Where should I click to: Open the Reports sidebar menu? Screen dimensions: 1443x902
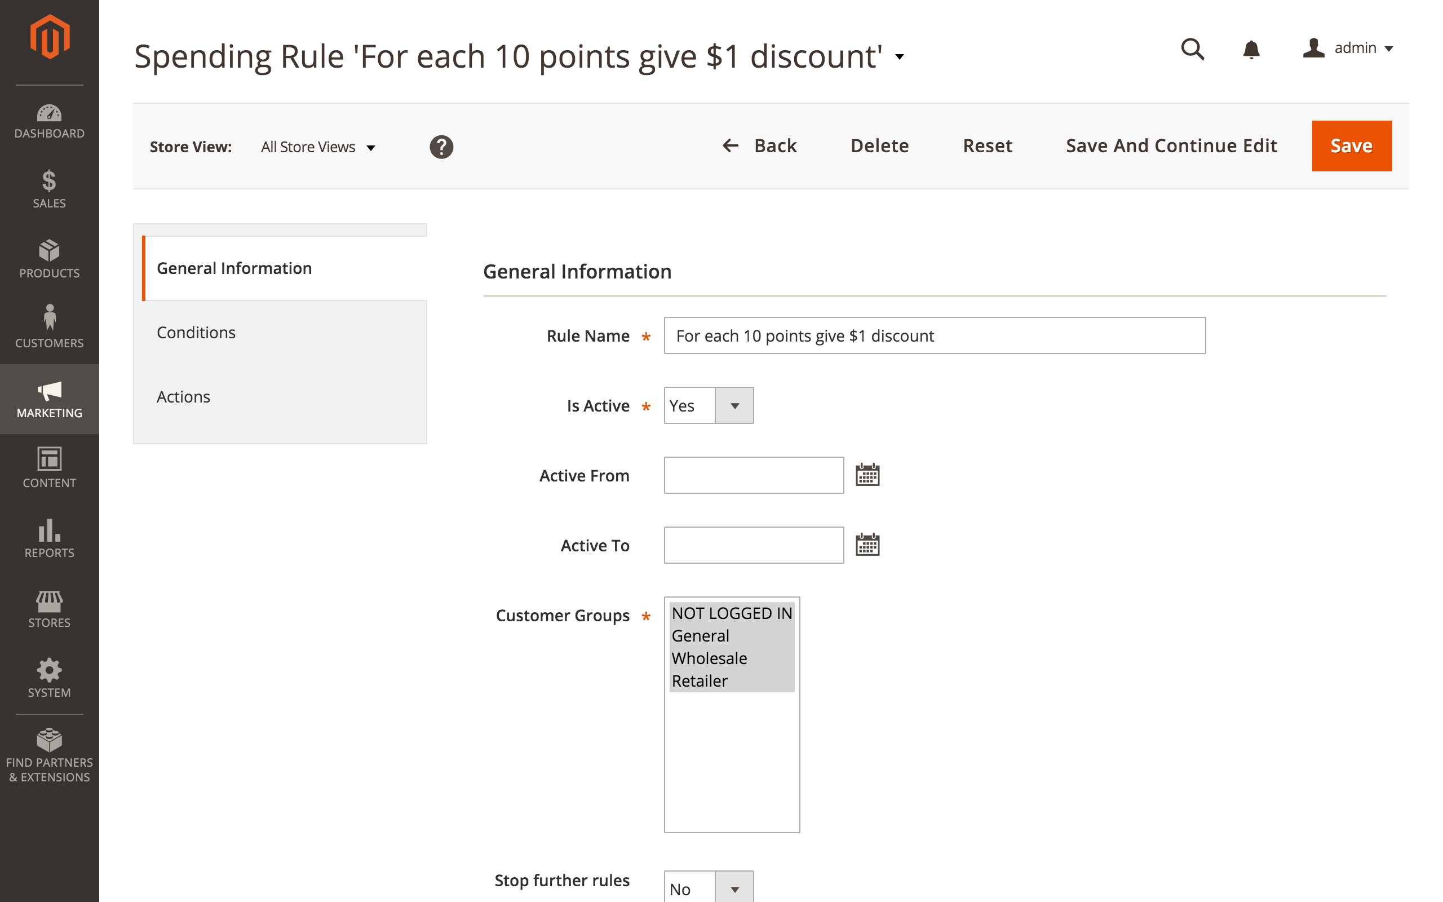pyautogui.click(x=50, y=538)
